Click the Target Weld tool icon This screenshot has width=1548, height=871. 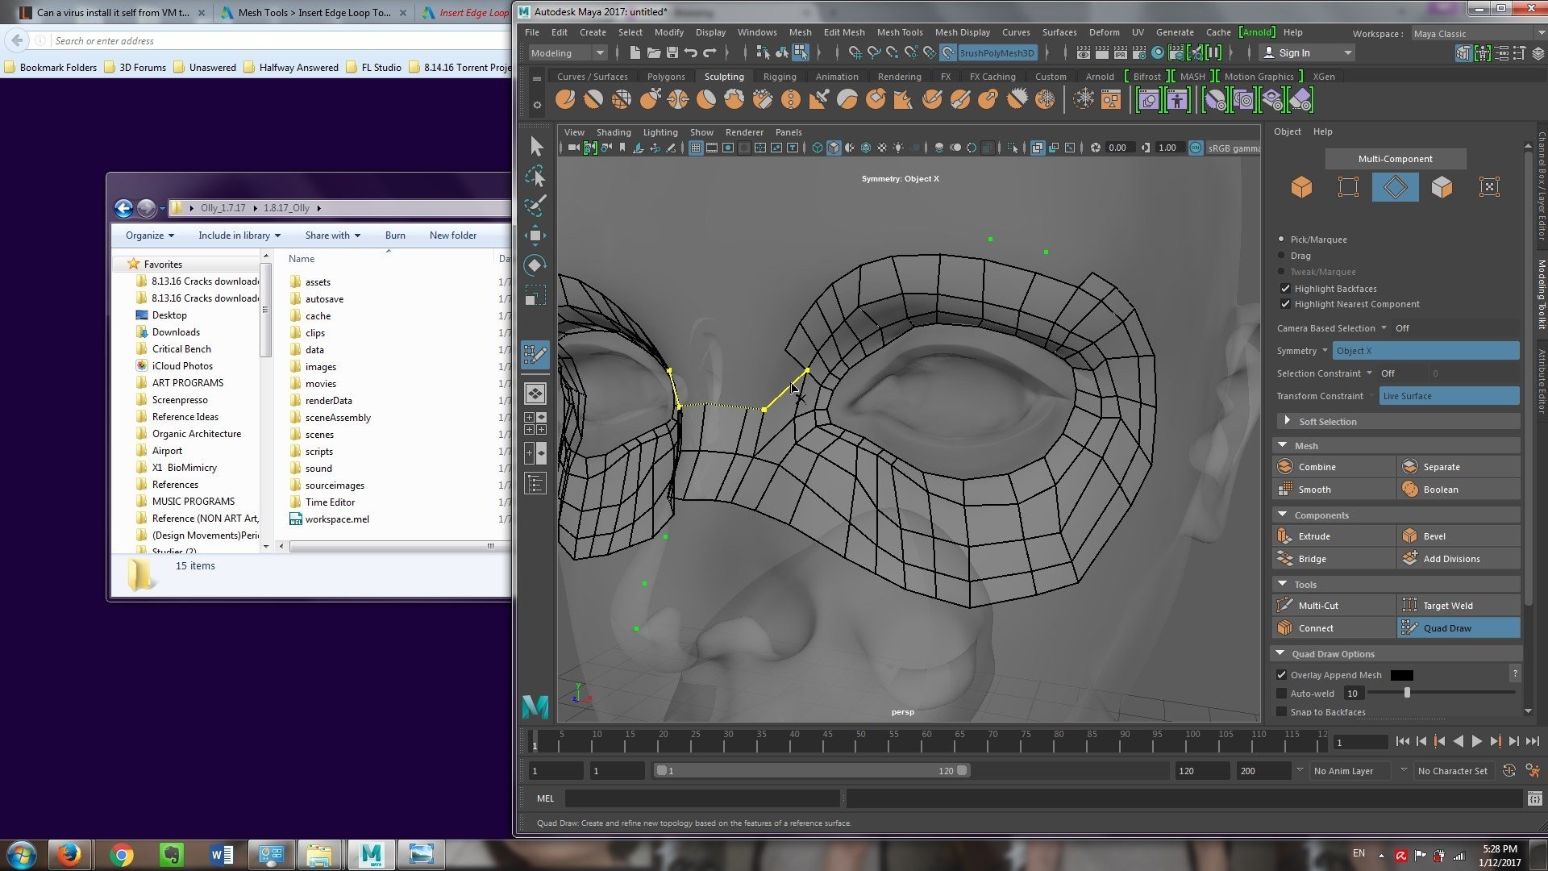click(x=1410, y=606)
